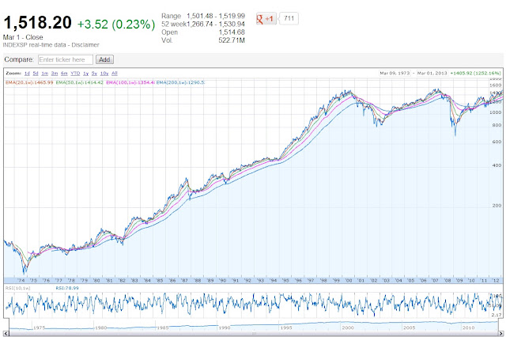Click the '00 label on the x-axis
This screenshot has height=337, width=506.
point(349,281)
